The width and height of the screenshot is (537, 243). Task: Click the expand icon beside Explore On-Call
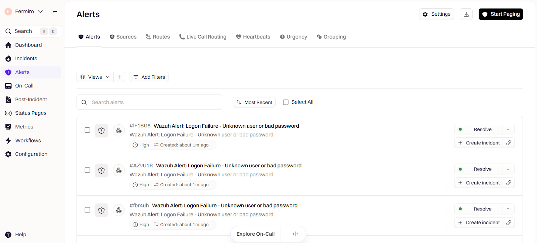pos(295,234)
